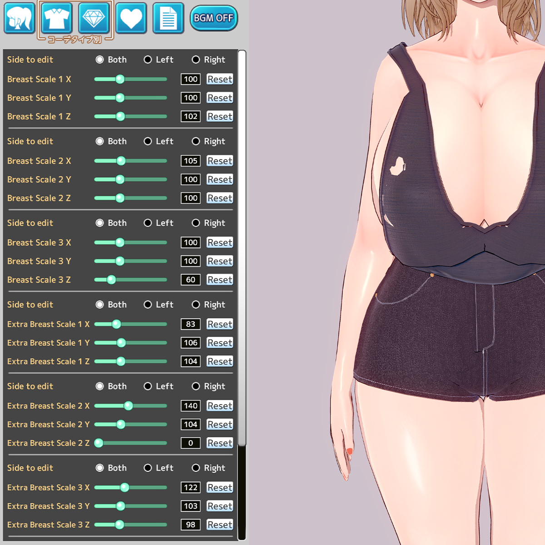Screen dimensions: 545x545
Task: Click the panel's vertical scrollbar thumb
Action: click(x=242, y=248)
